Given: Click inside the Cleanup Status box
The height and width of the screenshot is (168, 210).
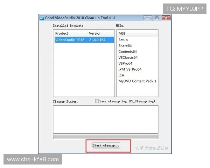Looking at the screenshot, I should pyautogui.click(x=105, y=119).
